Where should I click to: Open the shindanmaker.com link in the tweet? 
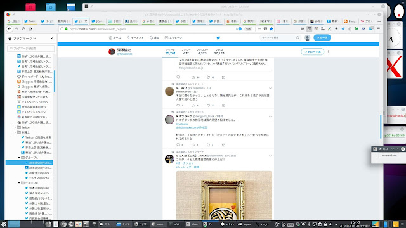coord(192,127)
